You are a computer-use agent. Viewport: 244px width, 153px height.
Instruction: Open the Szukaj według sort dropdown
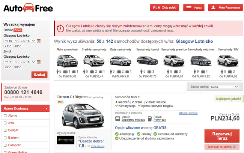[x=224, y=87]
